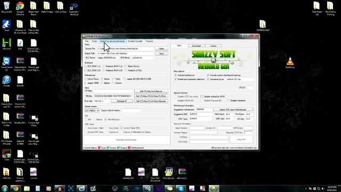Viewport: 341px width, 192px height.
Task: Select the Old Shit folder icon
Action: pos(6,173)
